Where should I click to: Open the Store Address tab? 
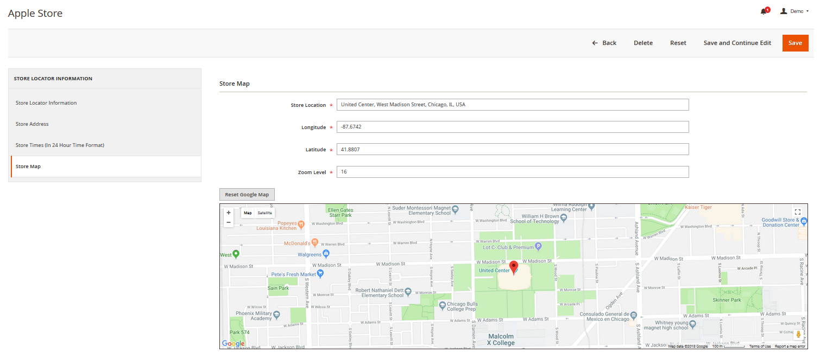click(32, 124)
